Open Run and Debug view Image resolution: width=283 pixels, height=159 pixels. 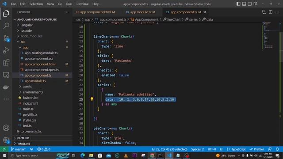(6, 50)
